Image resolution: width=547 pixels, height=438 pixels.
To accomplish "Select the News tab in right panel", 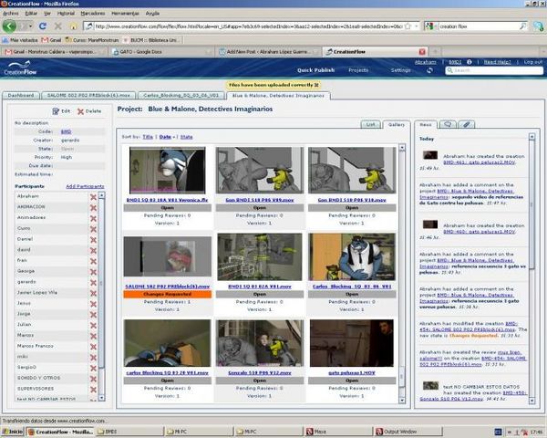I will 426,124.
